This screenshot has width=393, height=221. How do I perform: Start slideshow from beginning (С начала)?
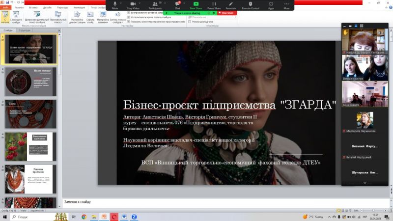[x=5, y=17]
